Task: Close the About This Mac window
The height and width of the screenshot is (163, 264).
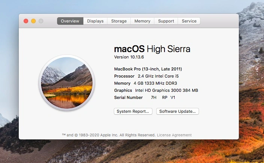Action: pos(26,21)
